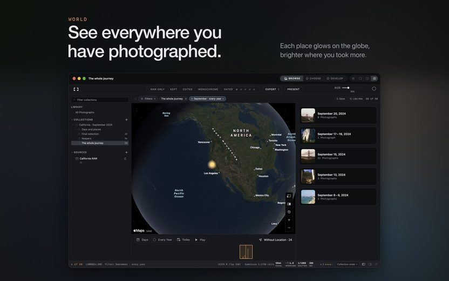Toggle EDITED filter
This screenshot has height=281, width=449.
pos(188,89)
